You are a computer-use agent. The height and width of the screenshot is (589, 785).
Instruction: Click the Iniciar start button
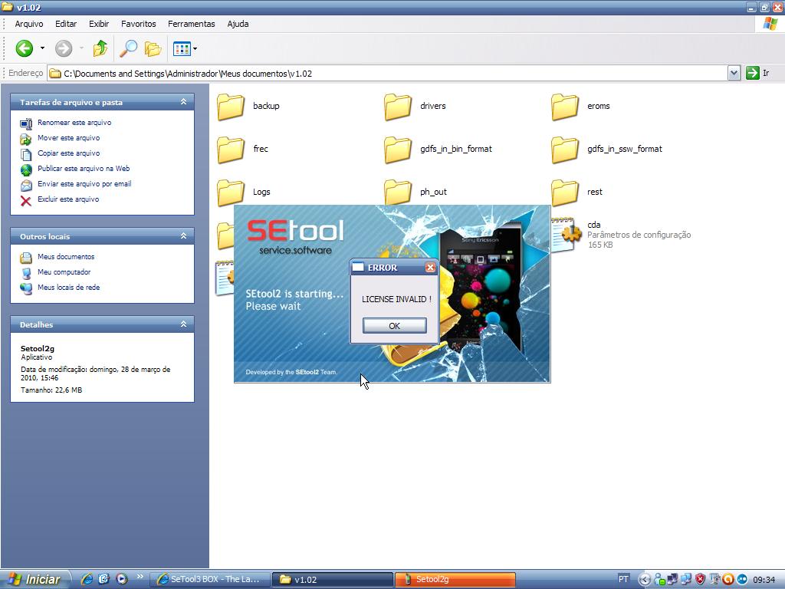tap(35, 580)
